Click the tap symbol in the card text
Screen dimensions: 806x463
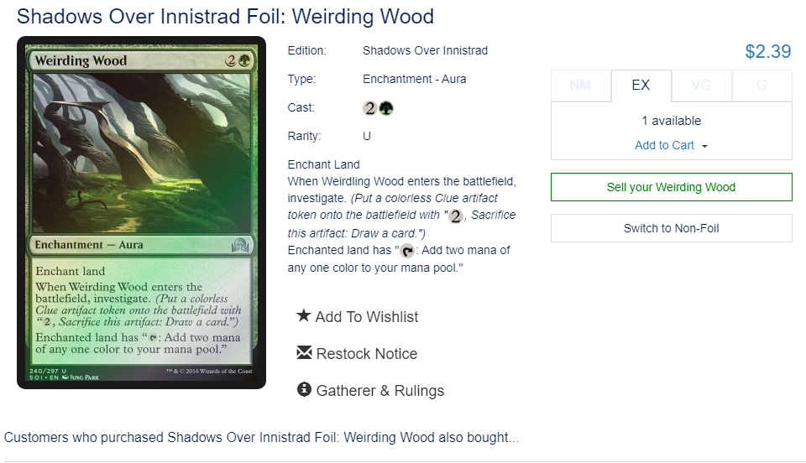[x=407, y=251]
